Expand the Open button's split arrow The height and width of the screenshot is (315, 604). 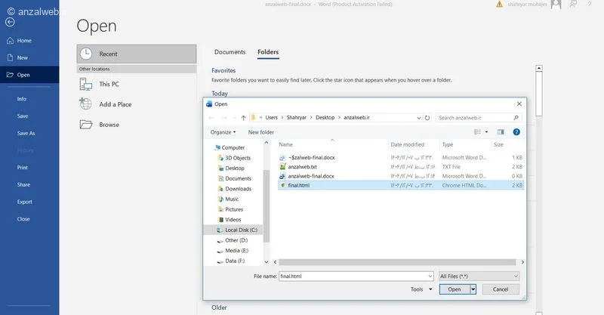(x=473, y=289)
